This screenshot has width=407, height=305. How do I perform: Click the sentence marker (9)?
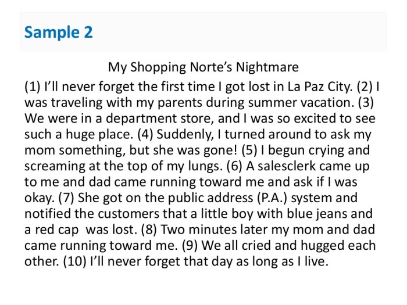(x=191, y=245)
